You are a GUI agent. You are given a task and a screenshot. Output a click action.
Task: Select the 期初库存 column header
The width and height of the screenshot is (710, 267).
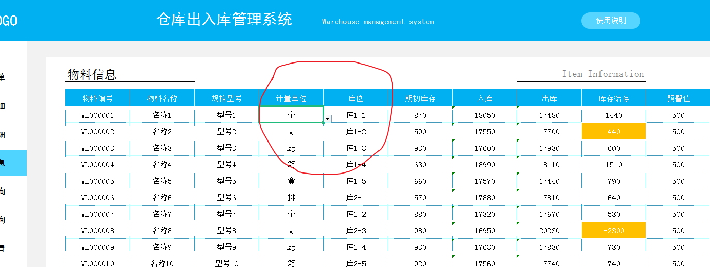coord(420,98)
